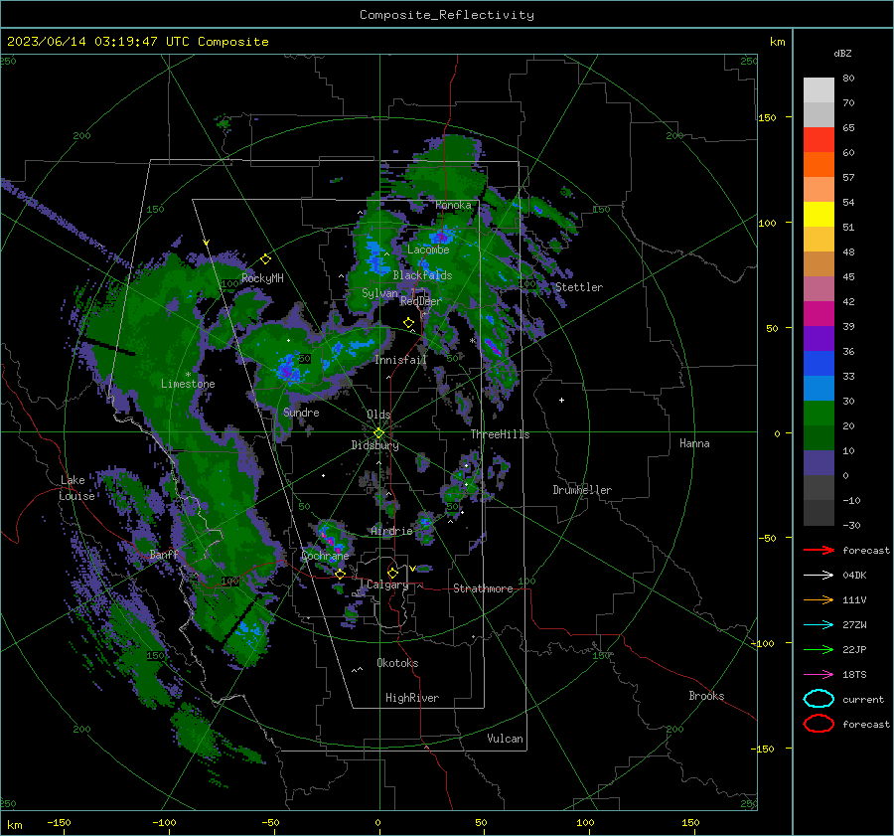Click the magenta 18TS arrow legend icon
This screenshot has width=894, height=836.
tap(819, 675)
